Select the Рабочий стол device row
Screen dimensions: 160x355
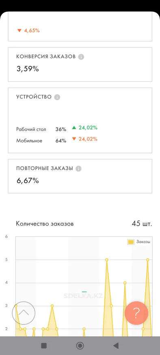point(57,129)
